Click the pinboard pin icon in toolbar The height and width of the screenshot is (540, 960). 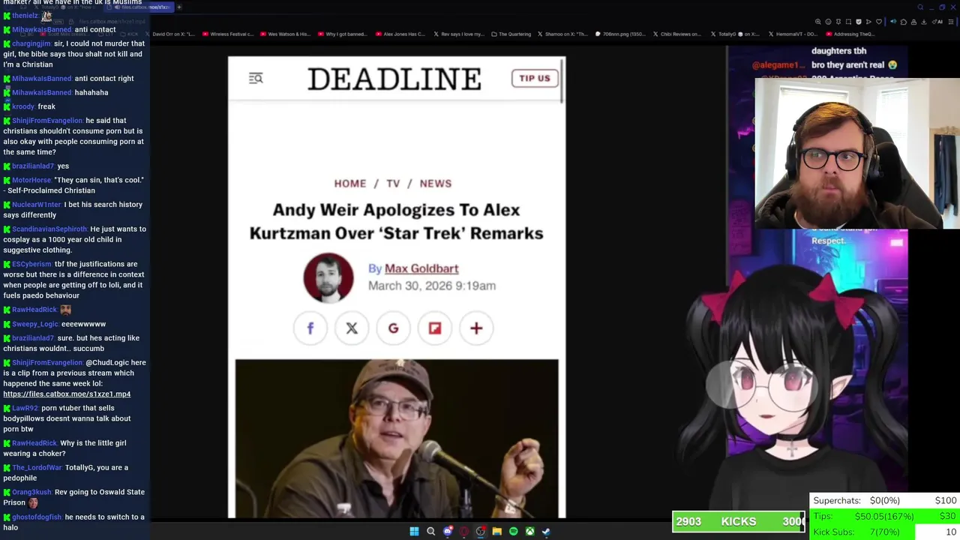838,22
